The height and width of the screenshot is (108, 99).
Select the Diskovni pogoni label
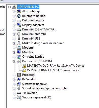point(33,20)
